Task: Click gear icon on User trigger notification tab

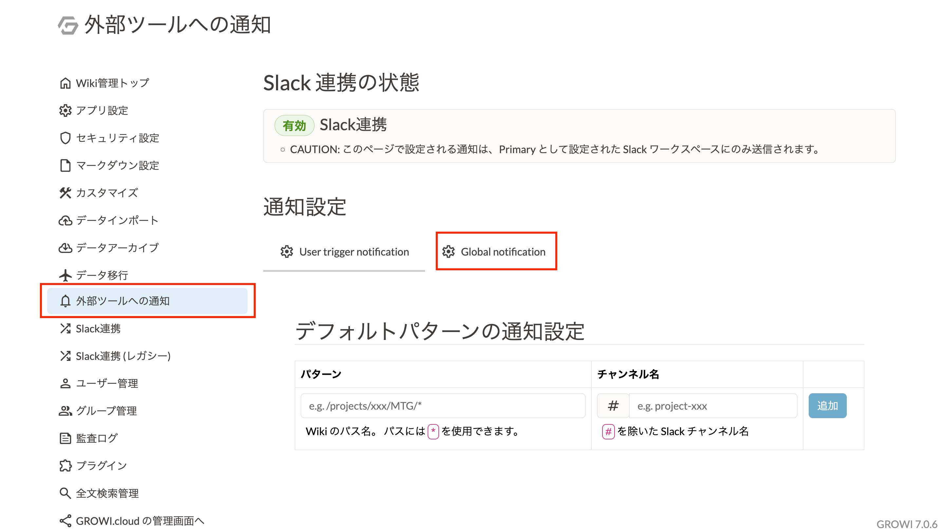Action: click(x=287, y=252)
